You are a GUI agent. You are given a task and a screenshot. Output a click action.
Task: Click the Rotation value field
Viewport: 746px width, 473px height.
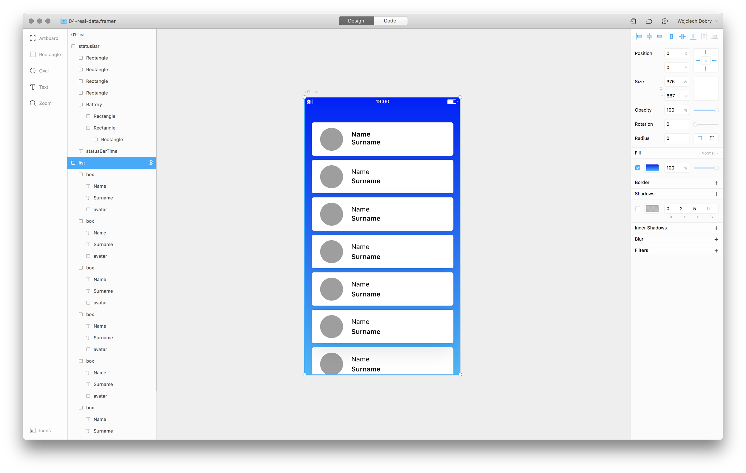point(676,124)
